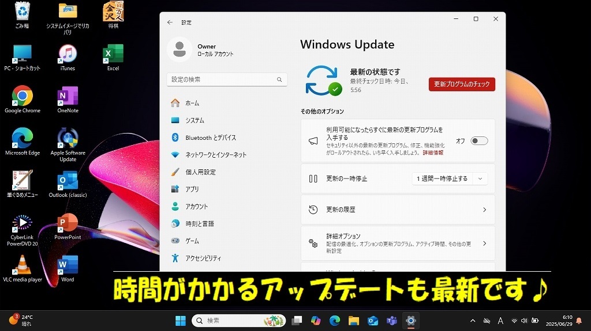
Task: Open the 詳細オプション row
Action: point(398,244)
